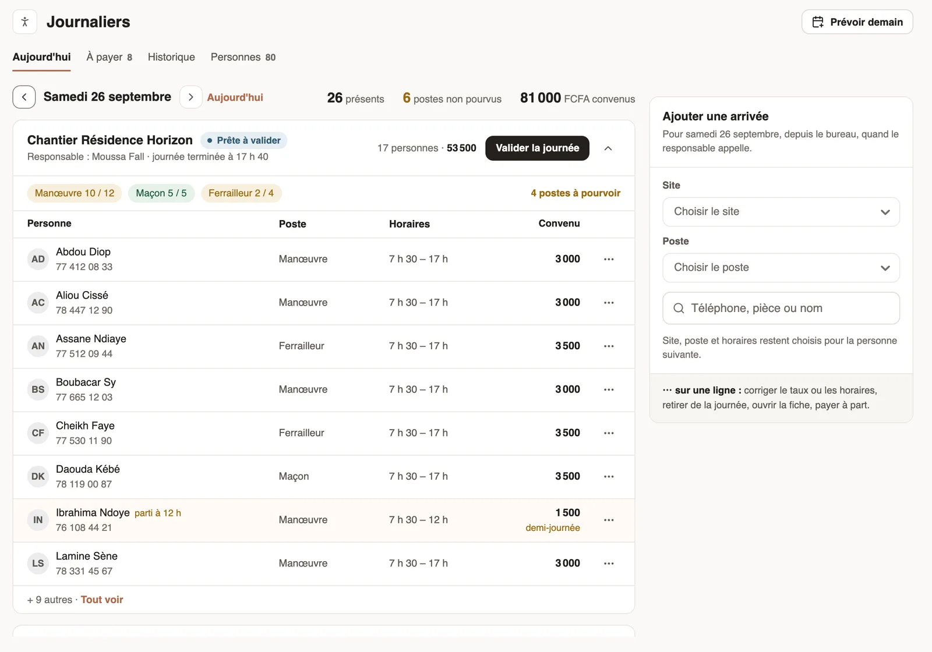The width and height of the screenshot is (932, 652).
Task: Click "4 postes à pourvoir" link
Action: point(576,193)
